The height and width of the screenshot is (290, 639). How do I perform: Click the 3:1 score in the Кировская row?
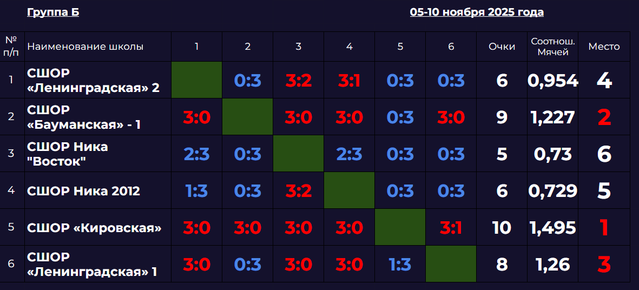click(451, 228)
